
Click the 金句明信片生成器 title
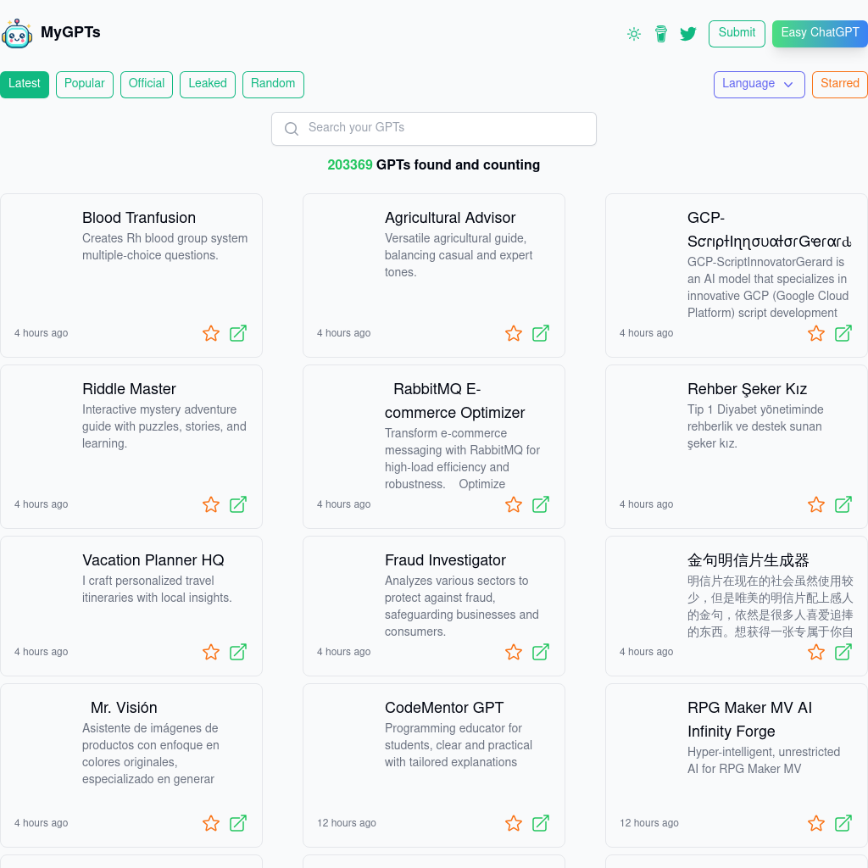click(x=748, y=560)
